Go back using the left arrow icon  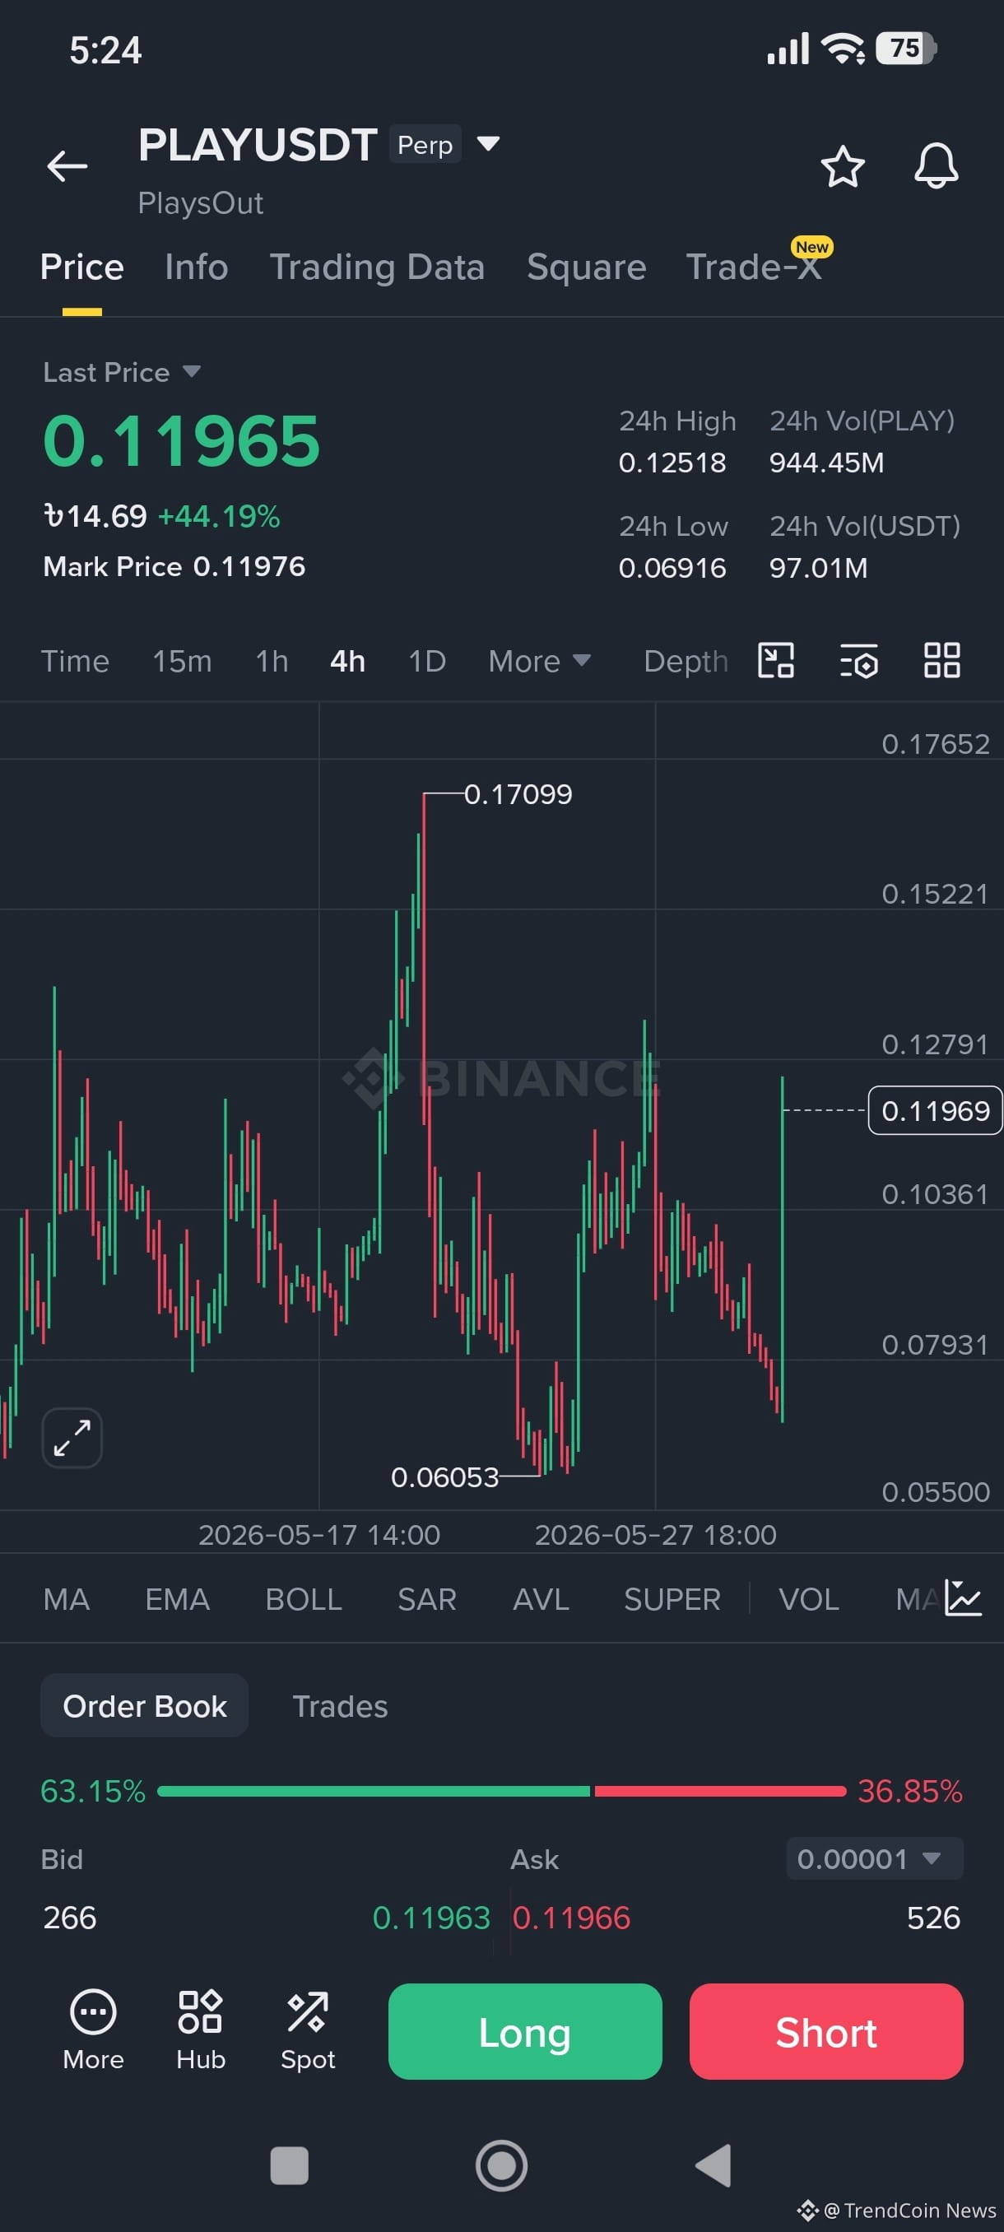click(x=67, y=165)
